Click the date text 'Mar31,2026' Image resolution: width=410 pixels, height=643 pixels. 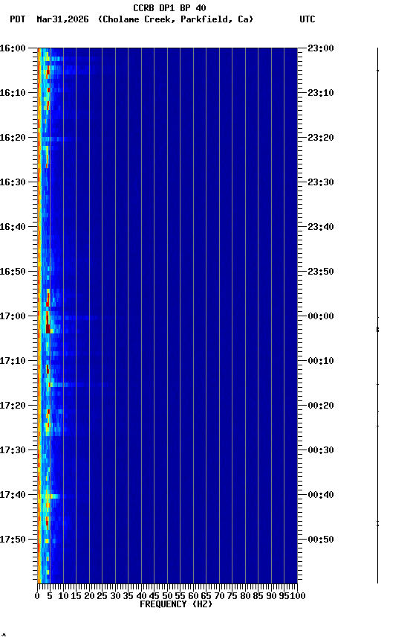pyautogui.click(x=62, y=19)
